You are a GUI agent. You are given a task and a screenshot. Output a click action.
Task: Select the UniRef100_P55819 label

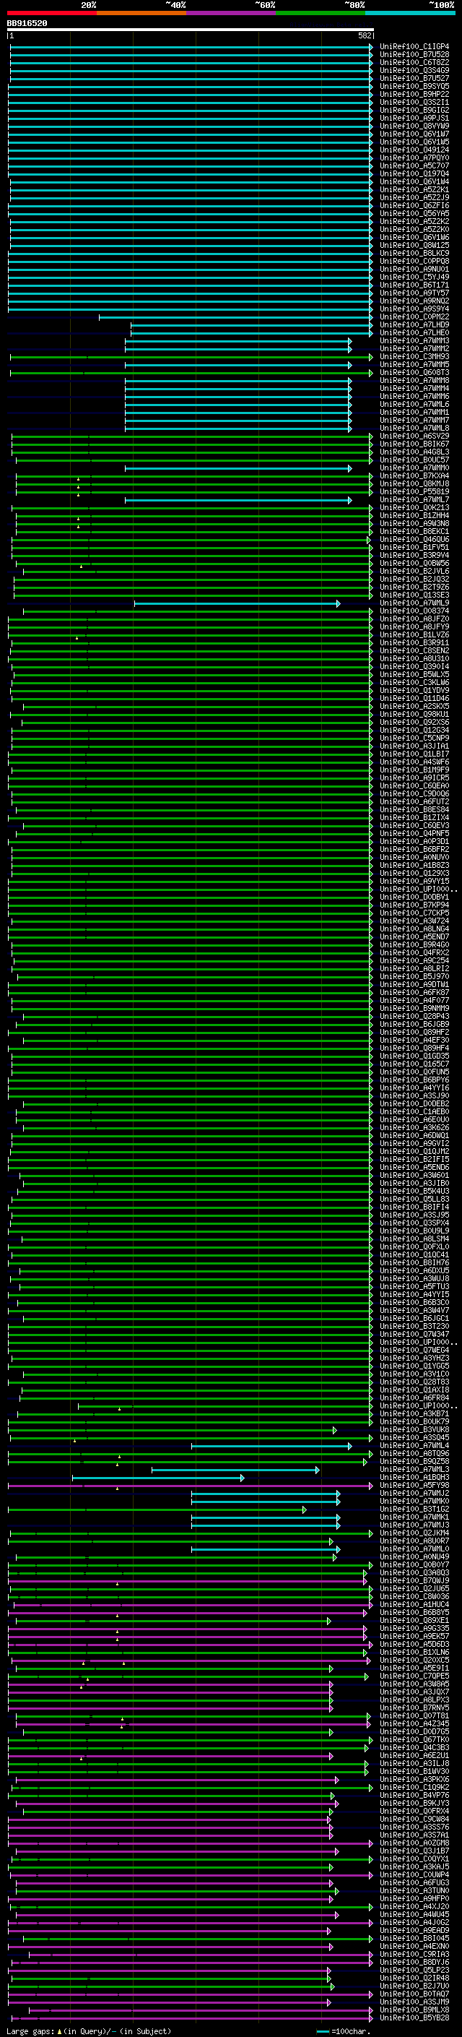(x=414, y=492)
